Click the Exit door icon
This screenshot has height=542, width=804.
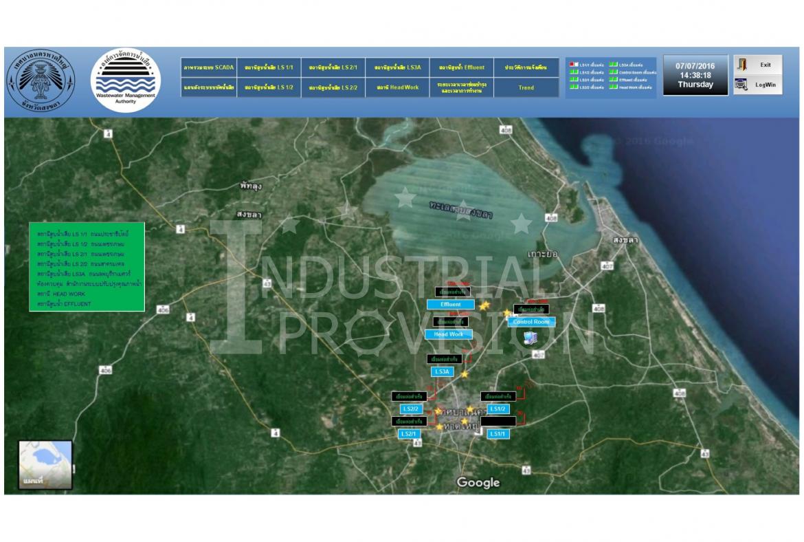click(x=742, y=65)
